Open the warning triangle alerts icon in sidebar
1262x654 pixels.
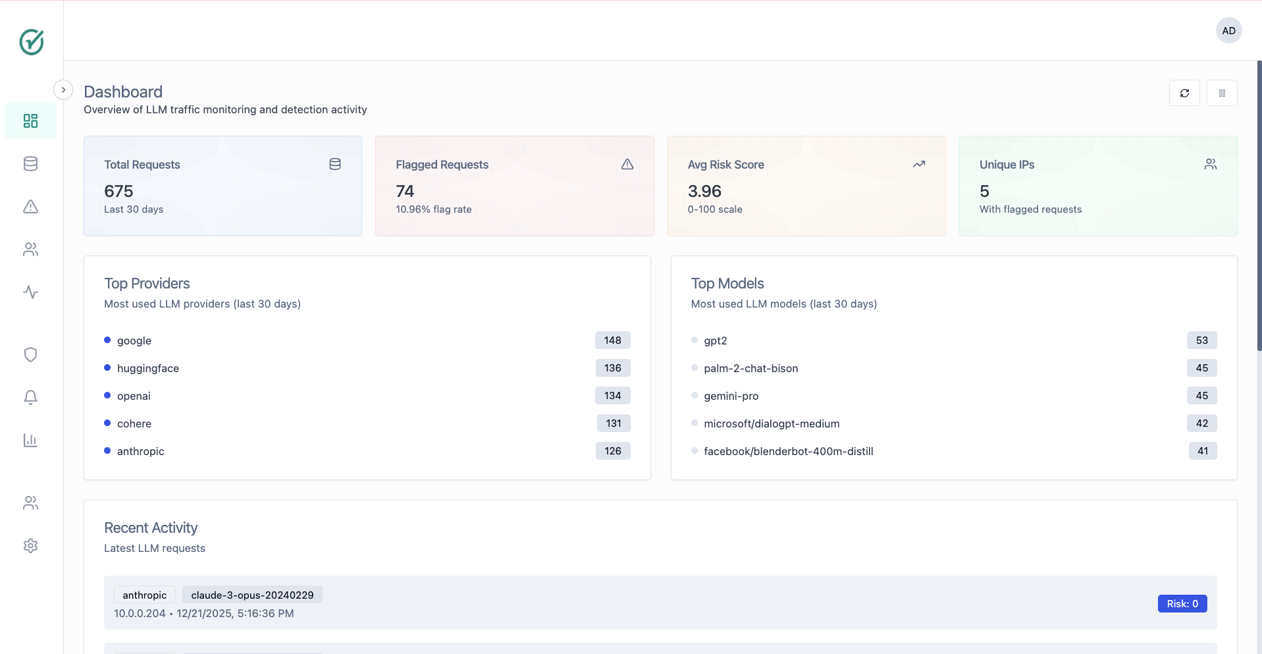click(30, 207)
